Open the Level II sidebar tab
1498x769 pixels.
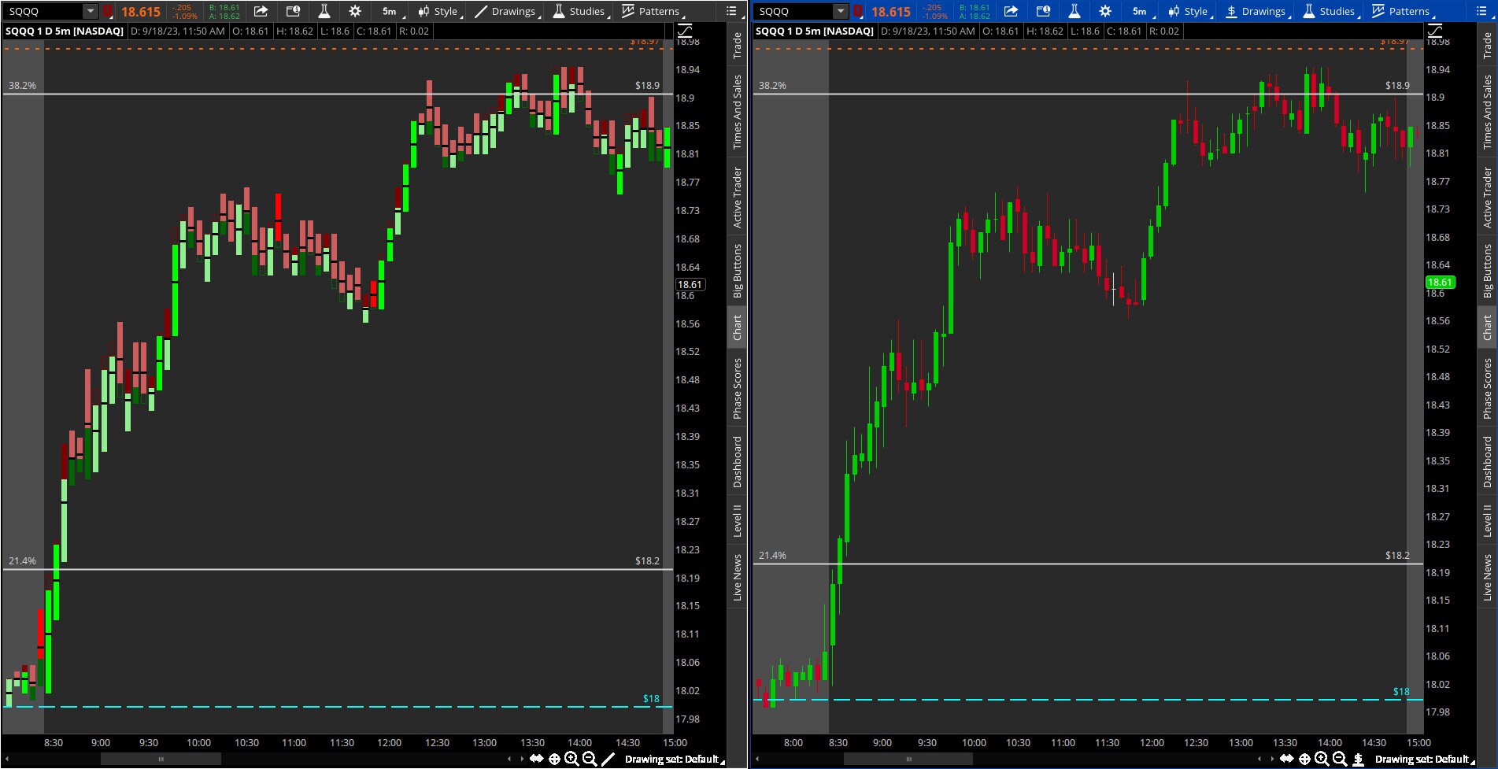pos(737,527)
